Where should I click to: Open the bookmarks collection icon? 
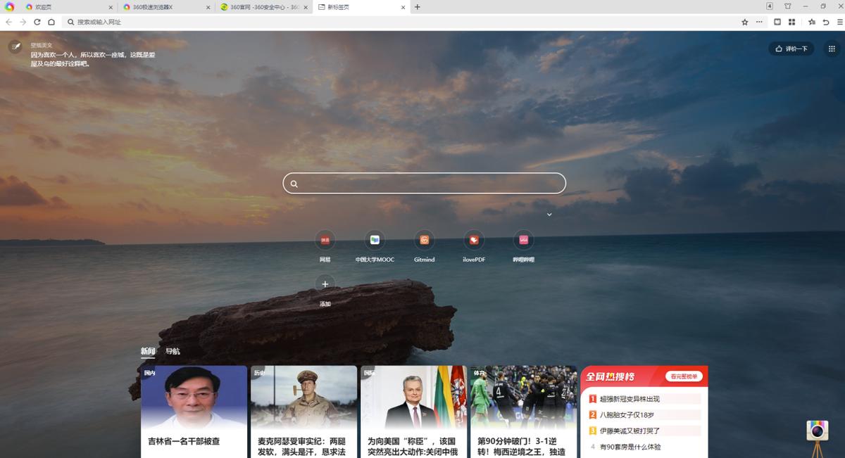pyautogui.click(x=812, y=22)
